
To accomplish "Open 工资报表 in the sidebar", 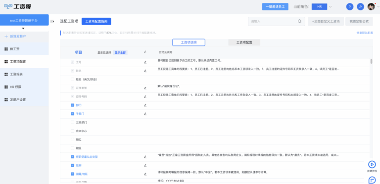I will 24,74.
